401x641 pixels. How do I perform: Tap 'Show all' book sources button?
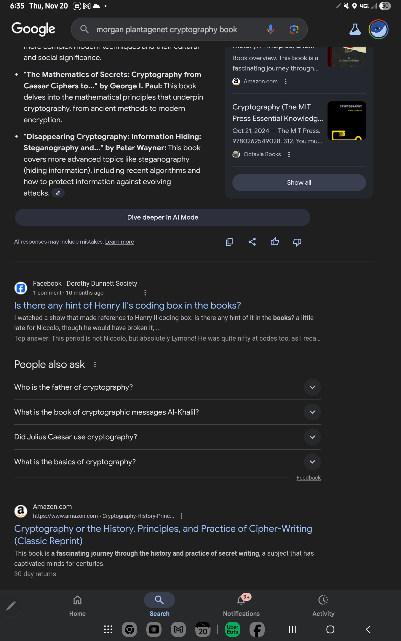tap(299, 183)
